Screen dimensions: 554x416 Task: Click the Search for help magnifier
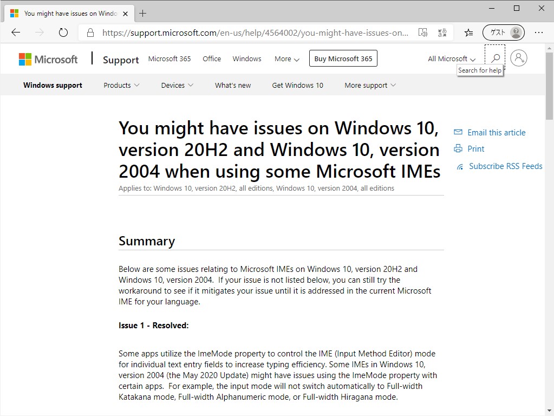(495, 58)
